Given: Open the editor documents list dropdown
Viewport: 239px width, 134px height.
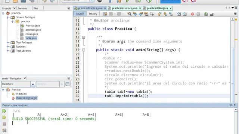Looking at the screenshot, I should pos(233,7).
